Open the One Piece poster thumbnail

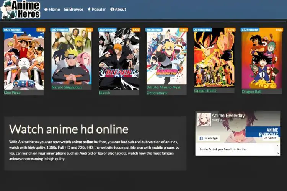coord(24,59)
